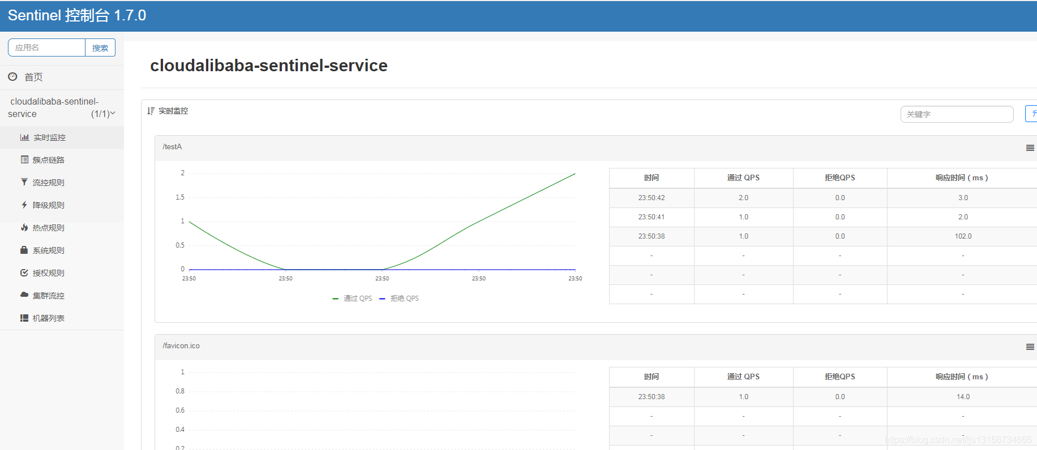
Task: Click the partially visible button beside 关键字 field
Action: click(1031, 114)
